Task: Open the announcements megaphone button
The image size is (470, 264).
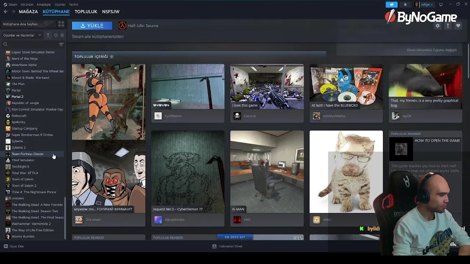Action: pos(392,4)
